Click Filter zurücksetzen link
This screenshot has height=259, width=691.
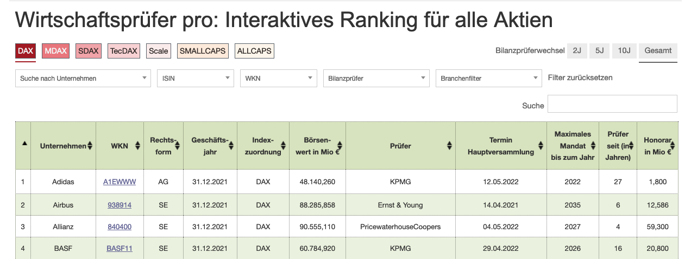pos(580,77)
